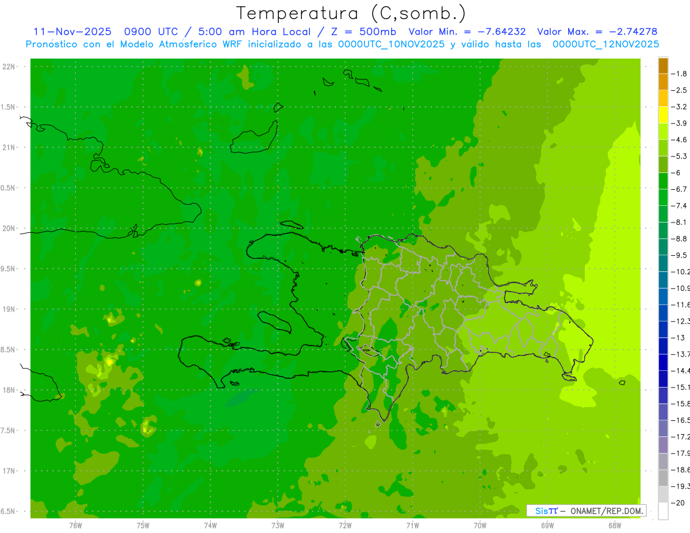The image size is (690, 533).
Task: Click the "76W" longitude axis label
Action: (x=75, y=526)
